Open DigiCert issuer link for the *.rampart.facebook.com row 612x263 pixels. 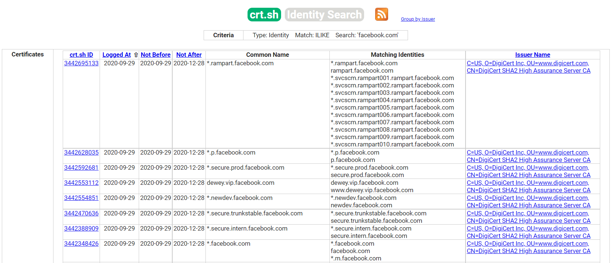[529, 67]
